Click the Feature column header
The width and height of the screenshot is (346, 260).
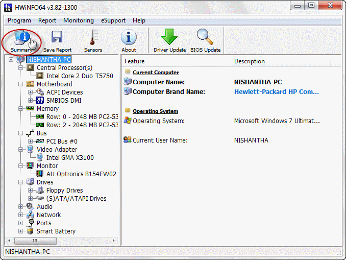point(177,61)
